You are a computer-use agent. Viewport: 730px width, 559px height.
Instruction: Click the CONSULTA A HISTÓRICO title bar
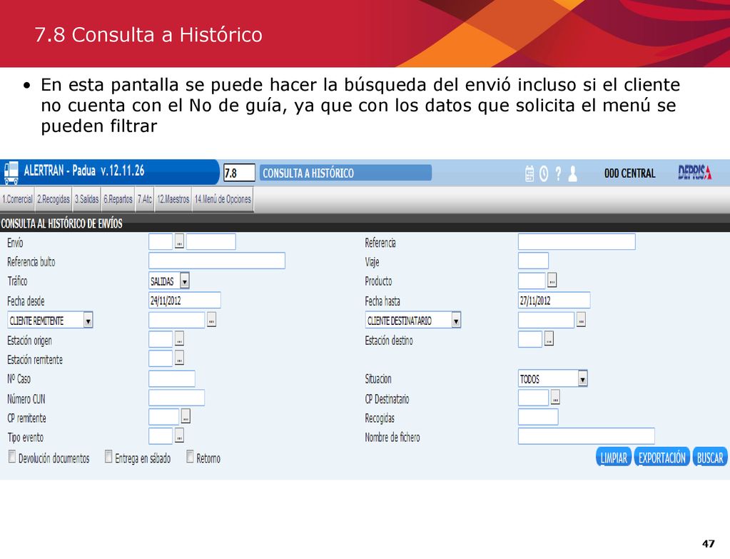[x=345, y=173]
